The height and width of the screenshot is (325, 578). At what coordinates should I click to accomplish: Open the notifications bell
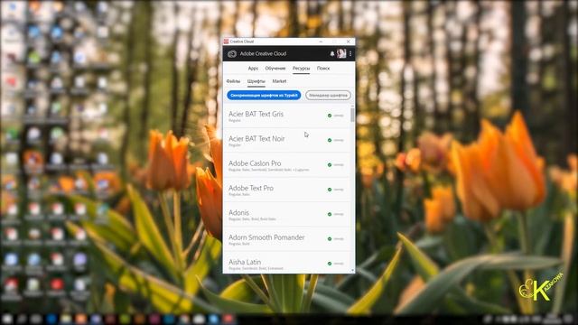pos(331,54)
